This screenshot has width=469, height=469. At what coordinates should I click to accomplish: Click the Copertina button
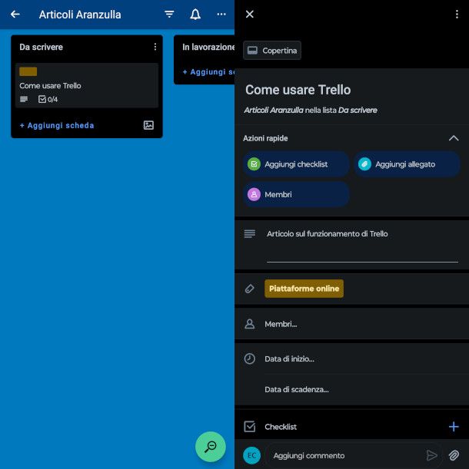click(x=272, y=51)
